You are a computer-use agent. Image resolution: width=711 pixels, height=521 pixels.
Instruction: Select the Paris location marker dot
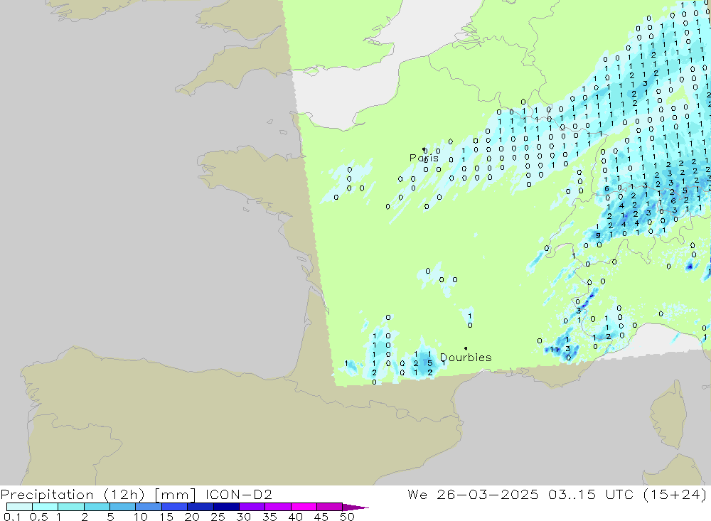(424, 149)
